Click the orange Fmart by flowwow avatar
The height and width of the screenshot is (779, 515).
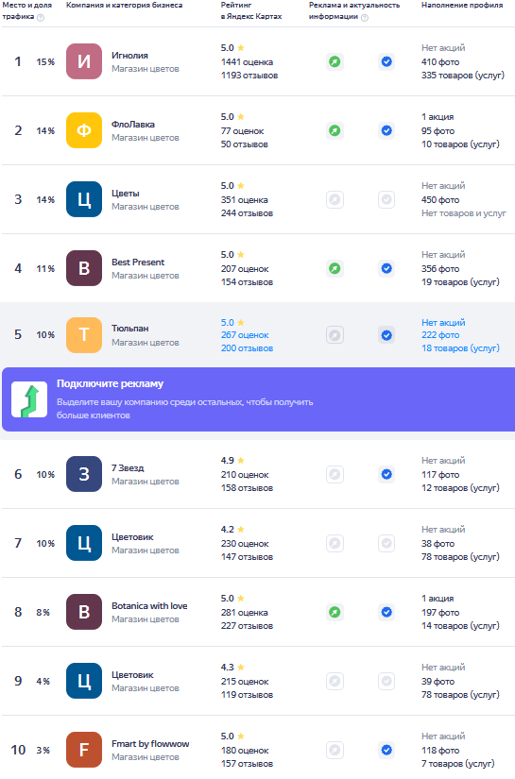tap(84, 750)
